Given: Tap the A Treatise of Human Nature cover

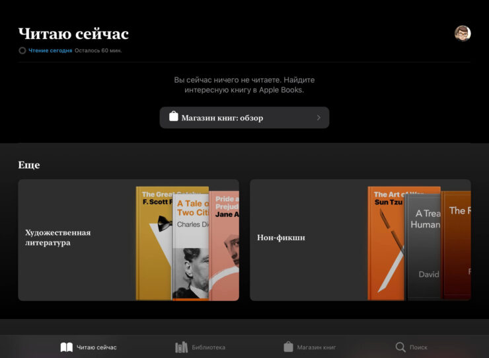Looking at the screenshot, I should (x=424, y=248).
